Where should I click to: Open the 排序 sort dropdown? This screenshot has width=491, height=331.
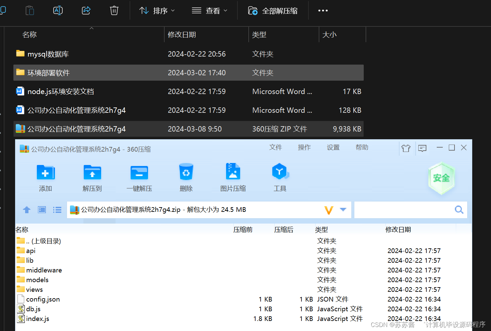[157, 10]
